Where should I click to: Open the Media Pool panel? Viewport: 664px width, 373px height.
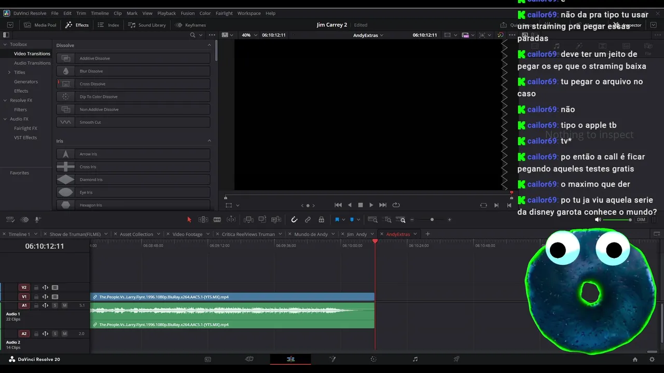[x=40, y=25]
